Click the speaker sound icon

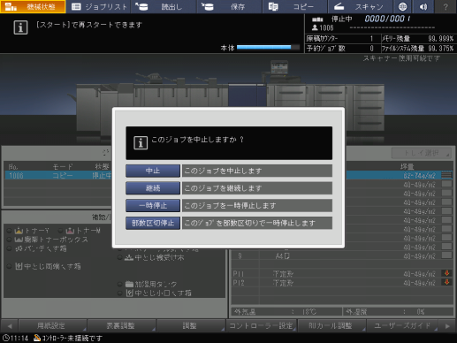coord(423,6)
